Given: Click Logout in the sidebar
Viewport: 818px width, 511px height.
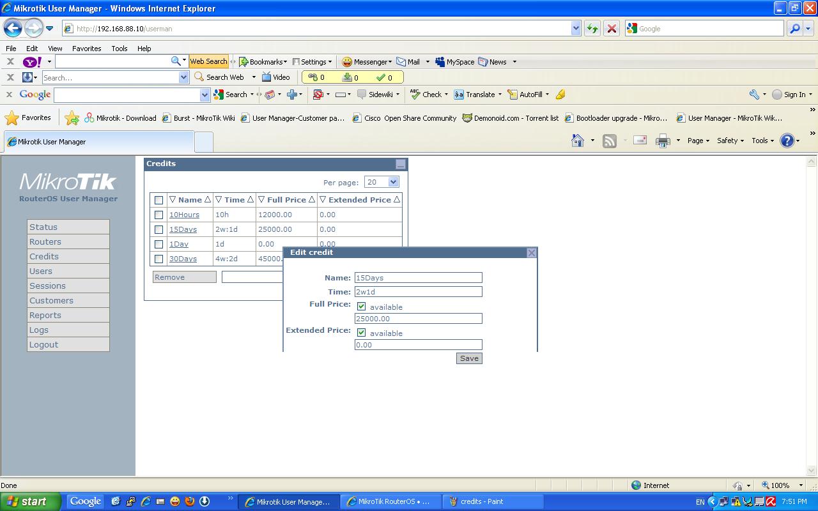Looking at the screenshot, I should pyautogui.click(x=68, y=345).
